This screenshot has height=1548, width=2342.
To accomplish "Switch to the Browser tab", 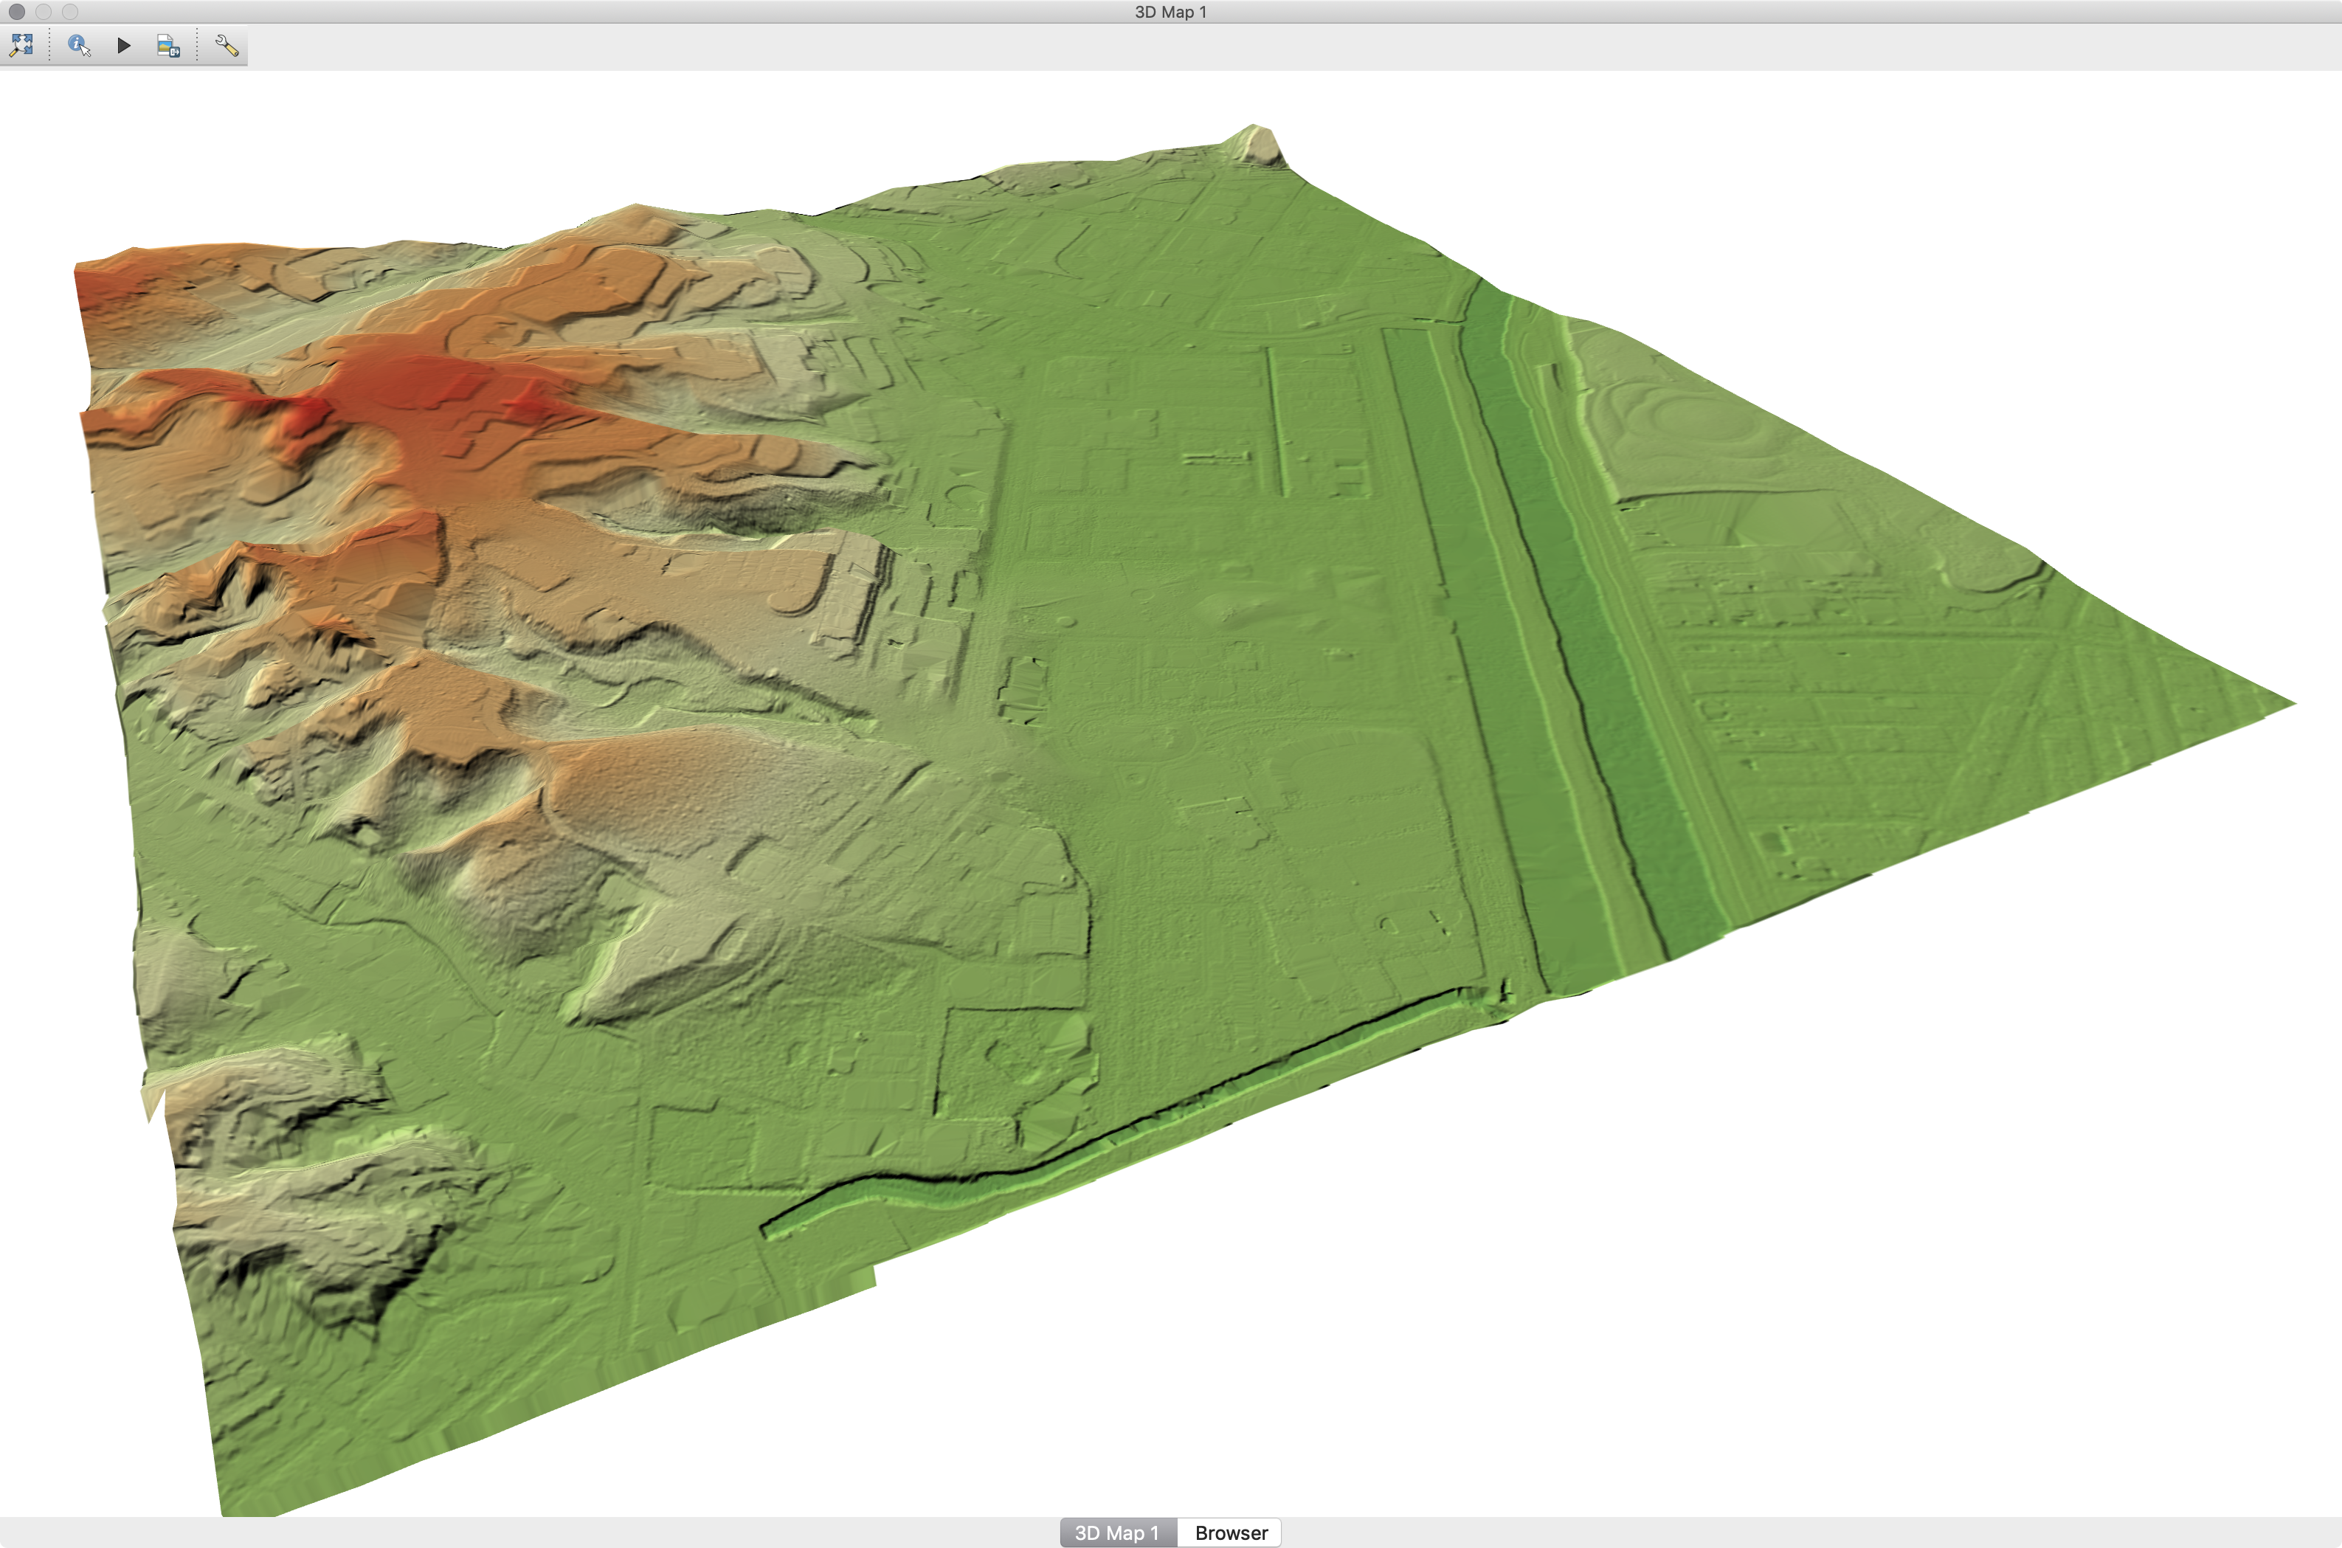I will pyautogui.click(x=1230, y=1533).
